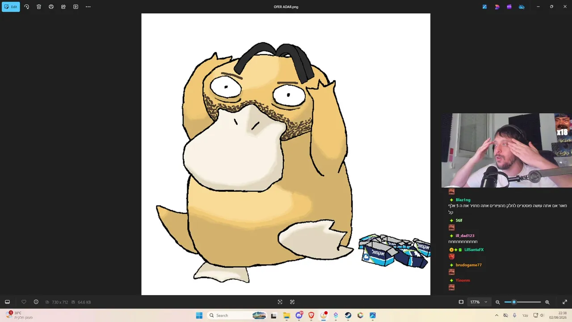Image resolution: width=572 pixels, height=322 pixels.
Task: Zoom in with the plus magnifier
Action: pyautogui.click(x=547, y=302)
